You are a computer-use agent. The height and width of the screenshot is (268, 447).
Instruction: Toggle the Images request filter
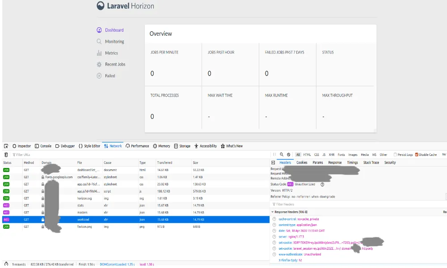pos(353,155)
